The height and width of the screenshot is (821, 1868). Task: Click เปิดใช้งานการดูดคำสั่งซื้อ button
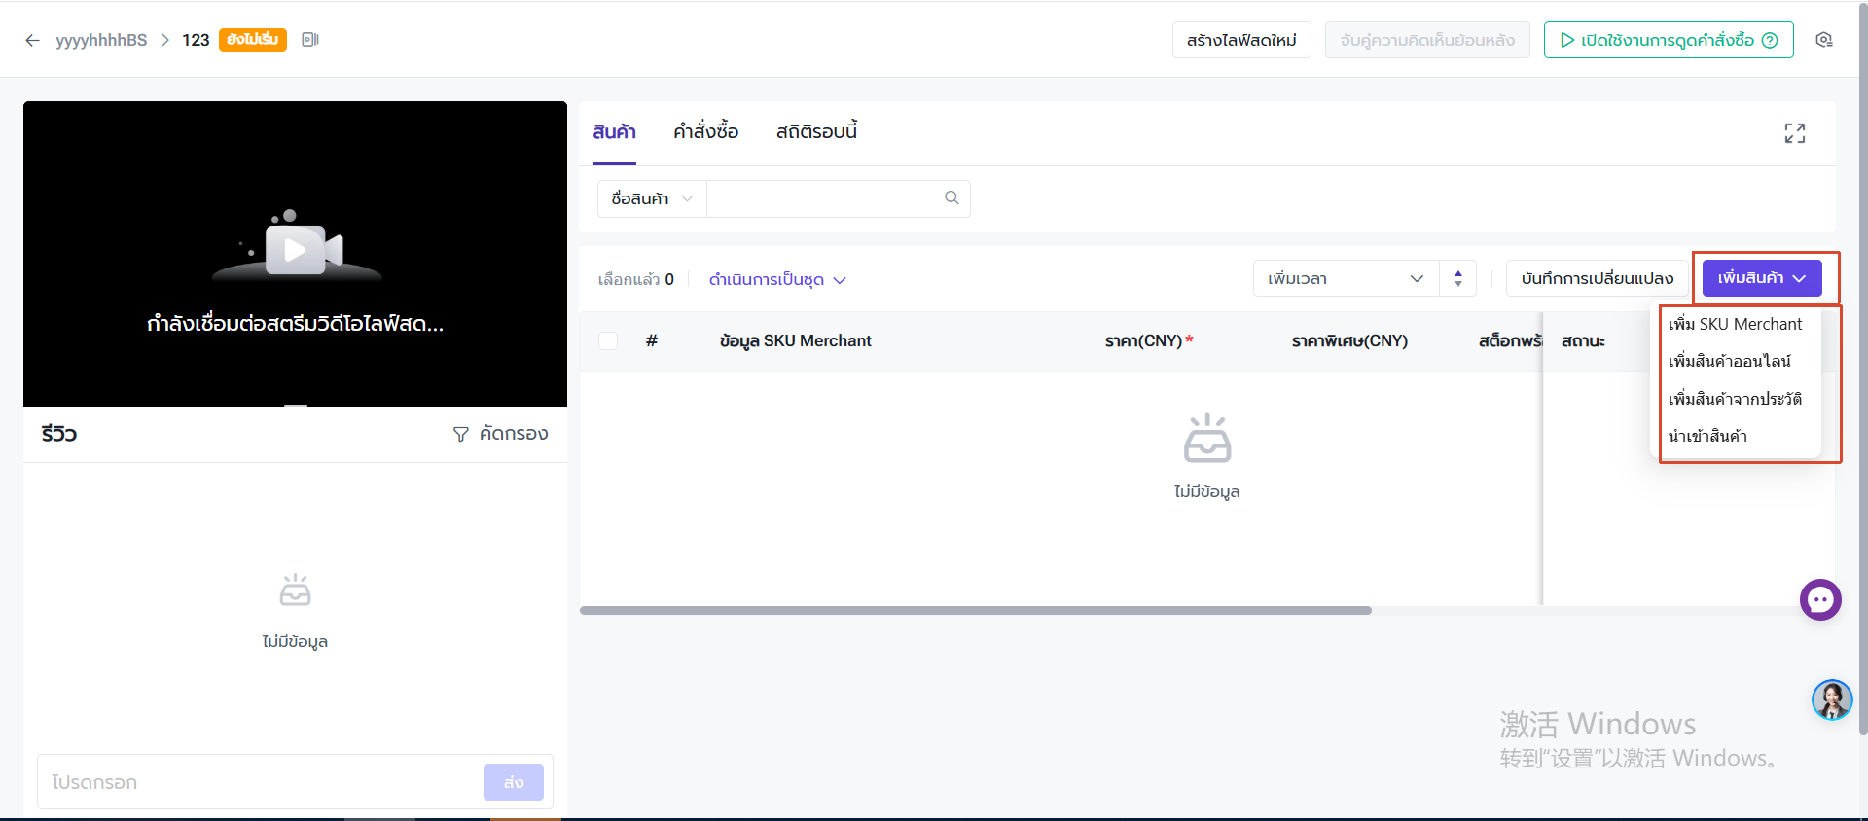pyautogui.click(x=1669, y=40)
